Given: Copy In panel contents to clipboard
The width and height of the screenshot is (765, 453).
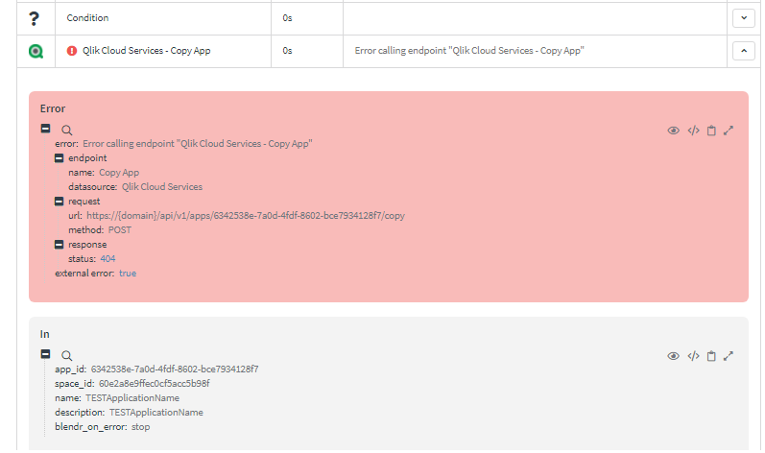Looking at the screenshot, I should click(711, 356).
